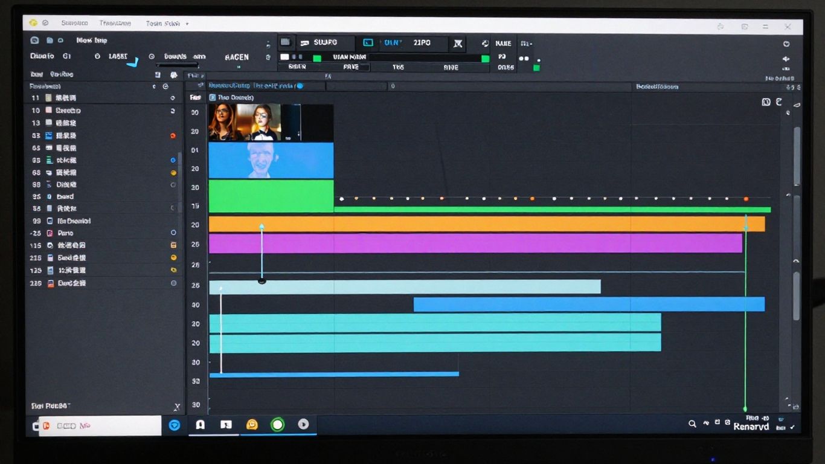Screen dimensions: 825x464
Task: Select the long purple timeline bar
Action: [x=475, y=243]
